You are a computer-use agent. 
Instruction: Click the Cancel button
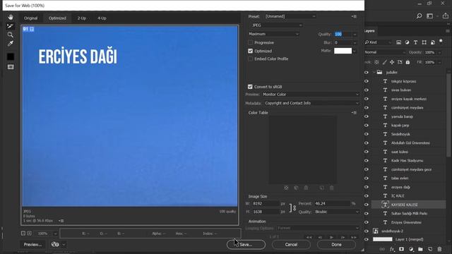(291, 245)
